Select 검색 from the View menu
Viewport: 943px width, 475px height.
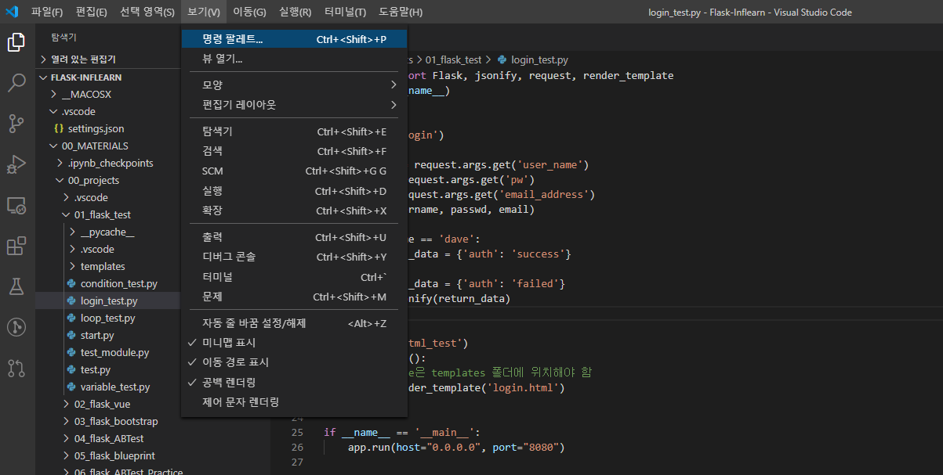[294, 151]
